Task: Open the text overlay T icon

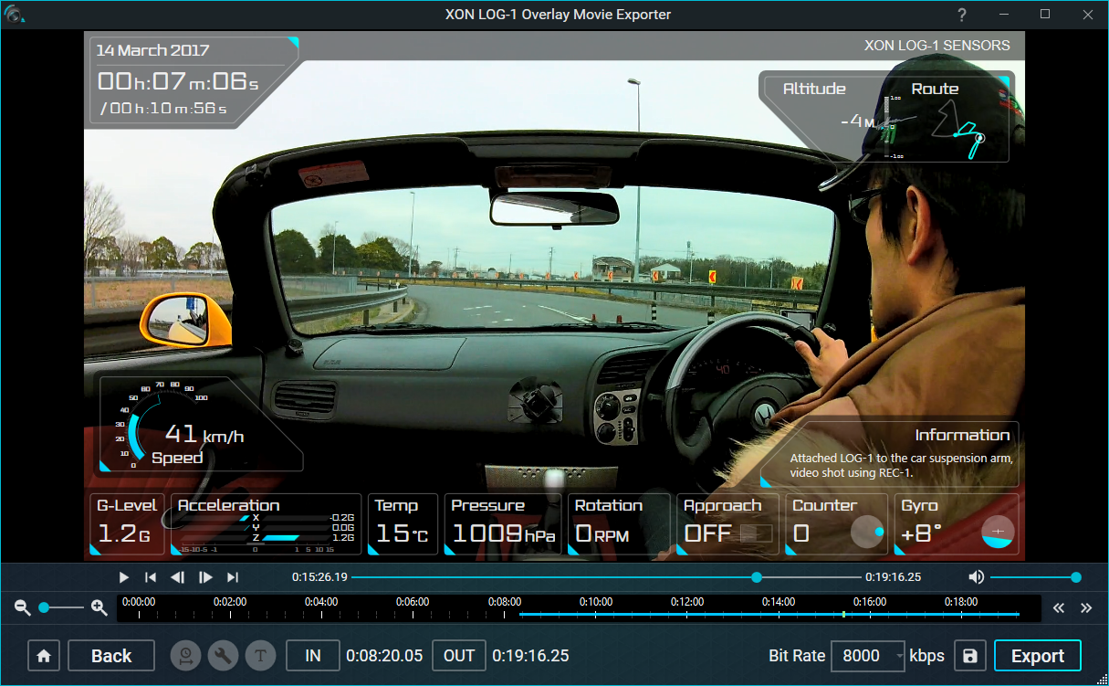Action: pyautogui.click(x=260, y=656)
